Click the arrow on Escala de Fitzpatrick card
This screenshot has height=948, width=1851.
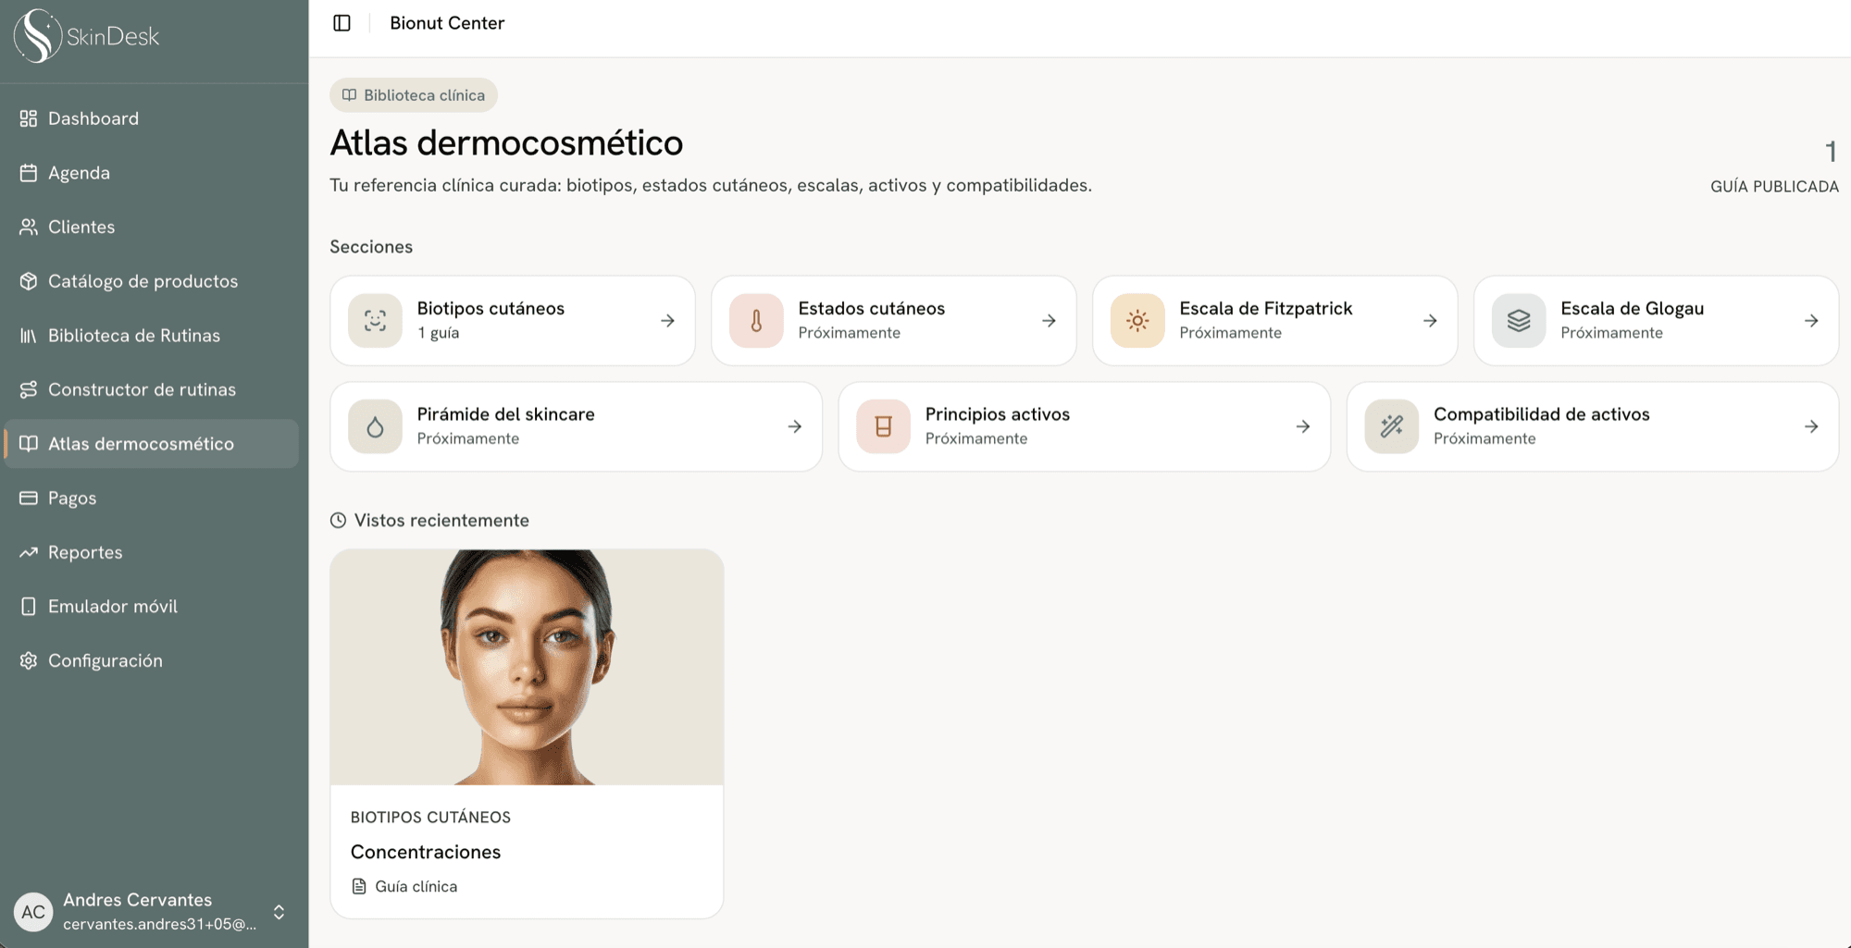click(x=1430, y=321)
